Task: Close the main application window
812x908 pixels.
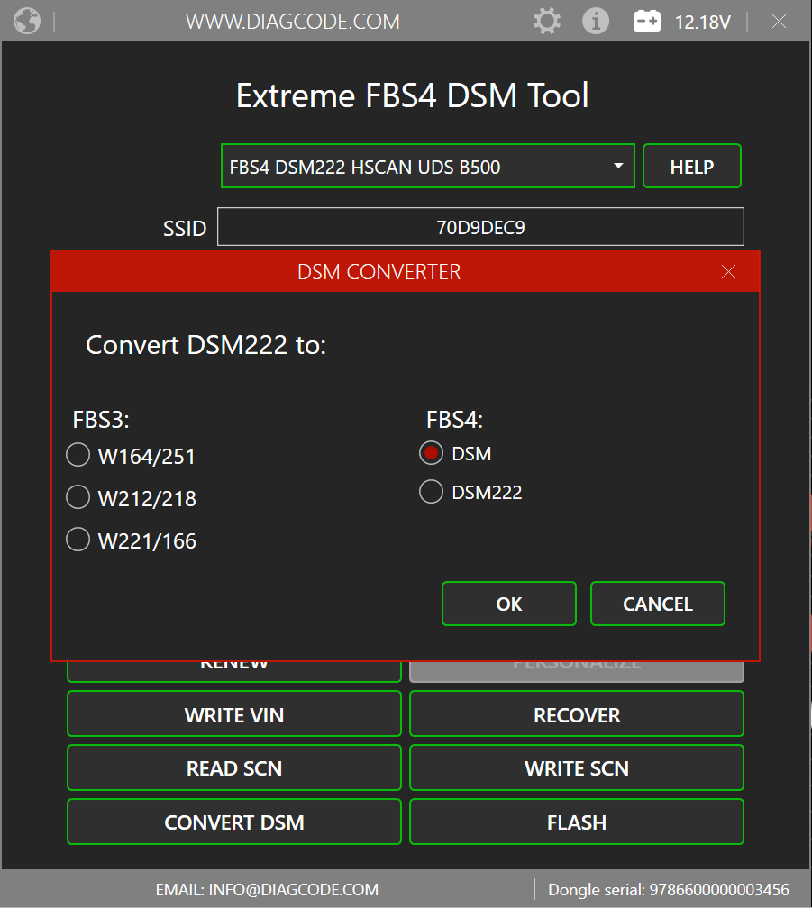Action: point(780,21)
